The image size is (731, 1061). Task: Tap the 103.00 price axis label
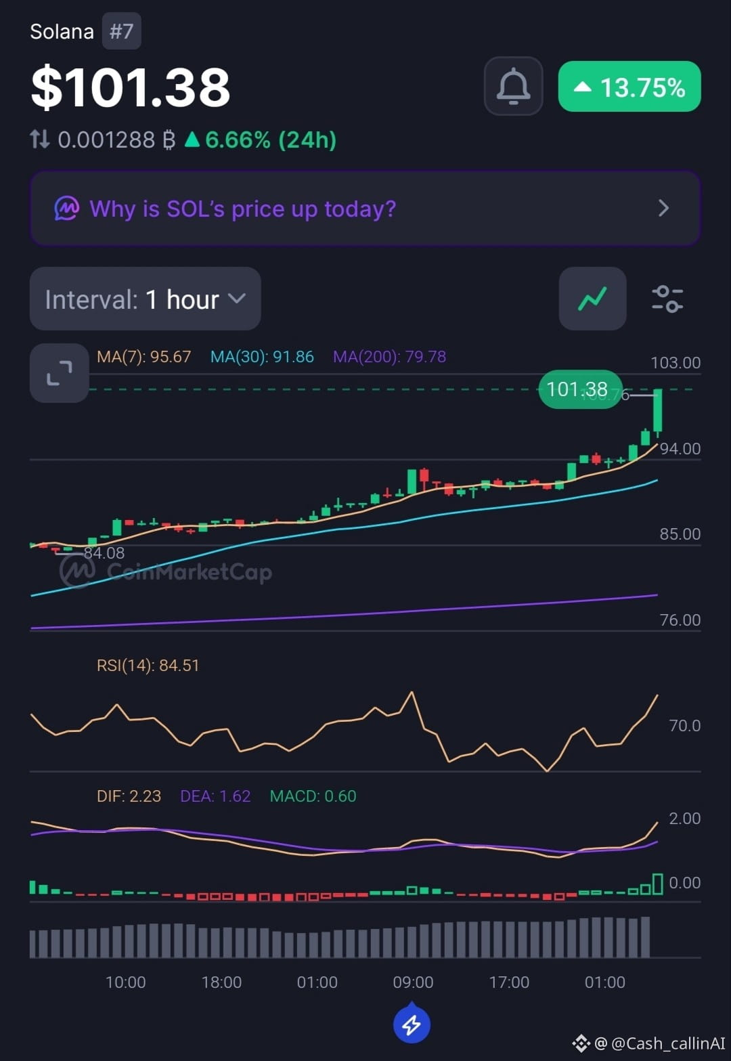[675, 363]
